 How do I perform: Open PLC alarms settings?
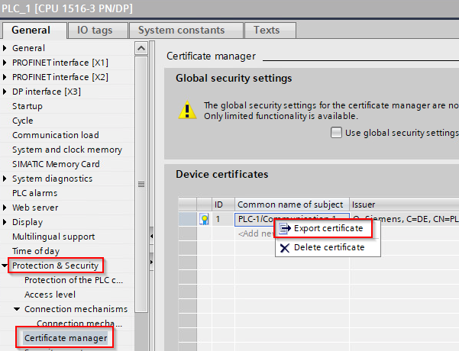[x=34, y=193]
